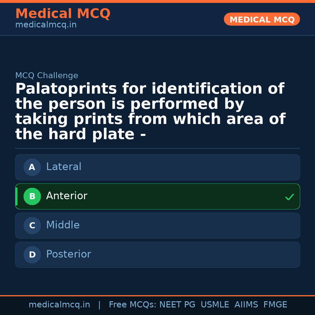Click the green B option badge
Image resolution: width=315 pixels, height=315 pixels.
coord(32,196)
